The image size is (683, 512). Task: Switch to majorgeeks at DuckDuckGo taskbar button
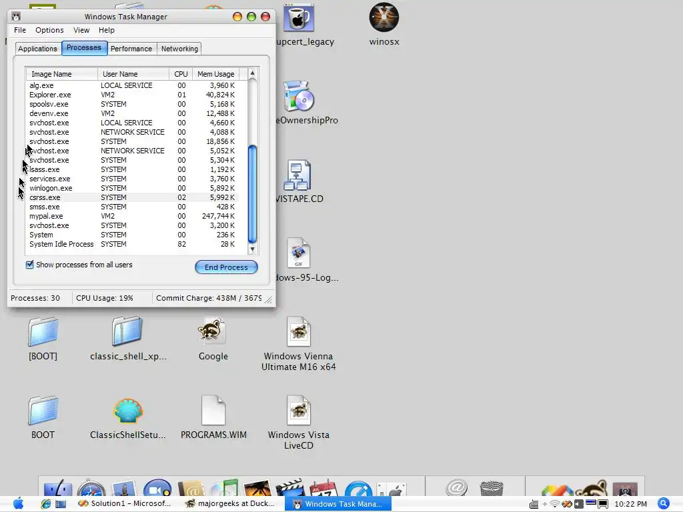[x=229, y=504]
